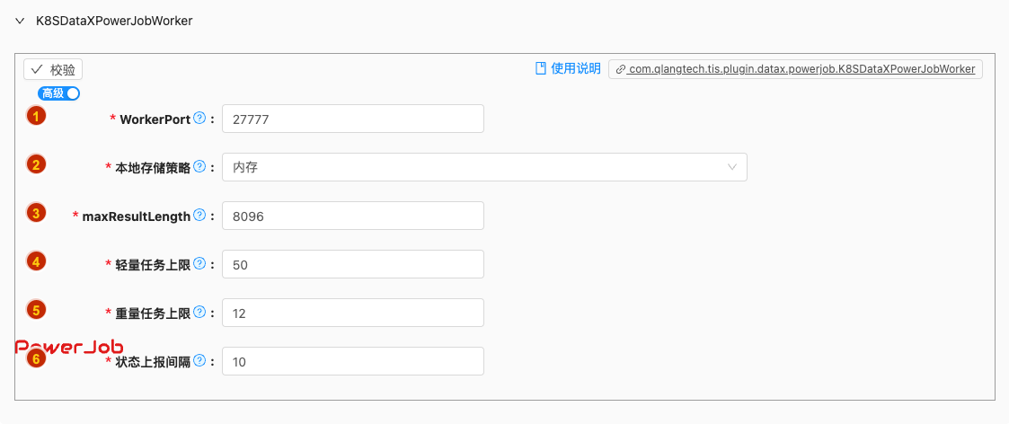
Task: Click the 轻量任务上限 input field
Action: 352,264
